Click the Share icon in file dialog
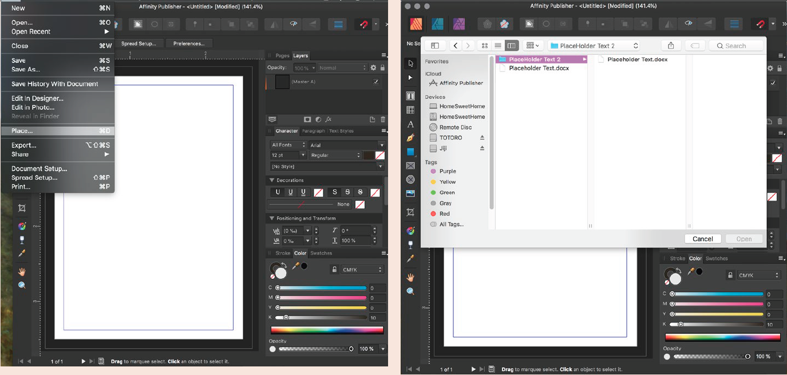Image resolution: width=787 pixels, height=375 pixels. coord(671,46)
